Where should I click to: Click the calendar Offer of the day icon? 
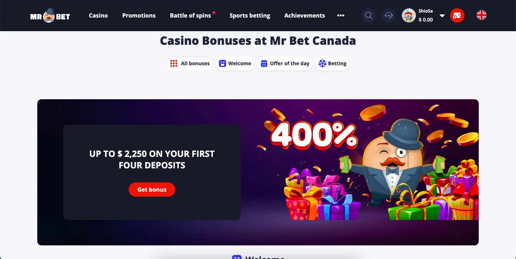tap(264, 63)
